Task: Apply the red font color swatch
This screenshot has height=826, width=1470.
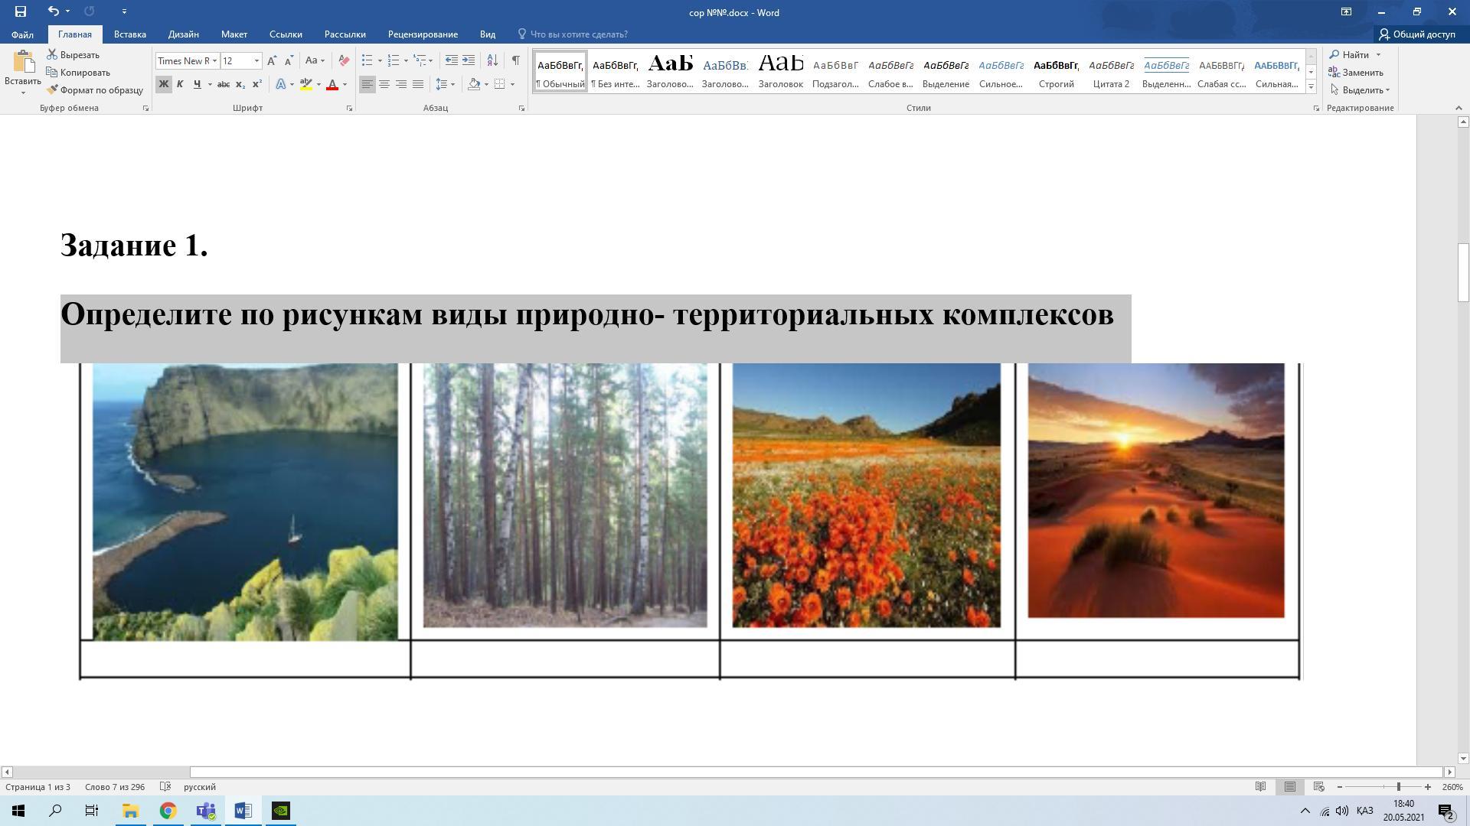Action: [x=332, y=84]
